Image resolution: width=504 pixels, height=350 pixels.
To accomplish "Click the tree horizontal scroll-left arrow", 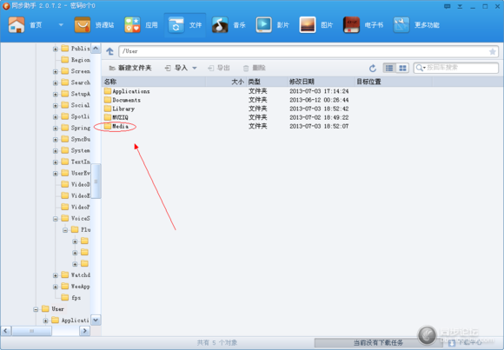I will pyautogui.click(x=6, y=331).
